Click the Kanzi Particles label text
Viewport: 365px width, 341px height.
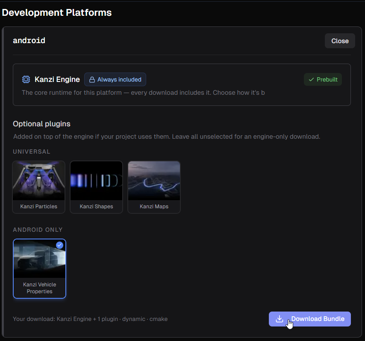click(x=38, y=207)
